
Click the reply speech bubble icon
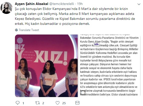coord(18,103)
